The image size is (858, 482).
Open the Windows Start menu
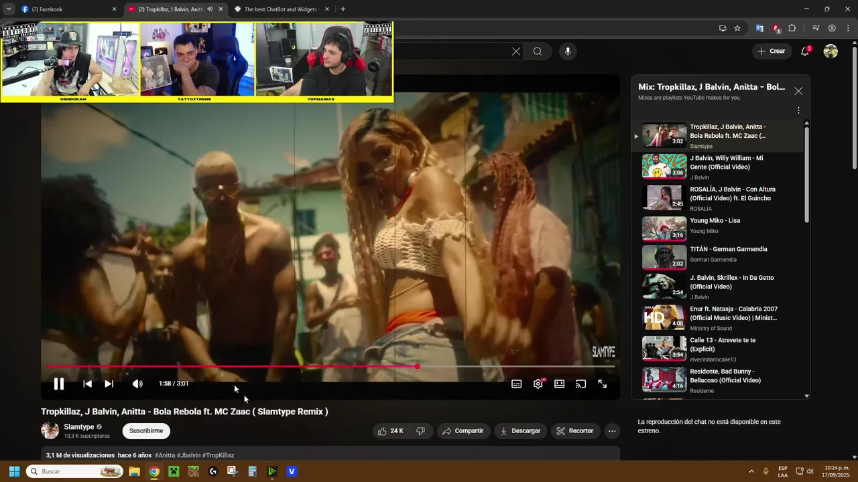click(x=14, y=471)
